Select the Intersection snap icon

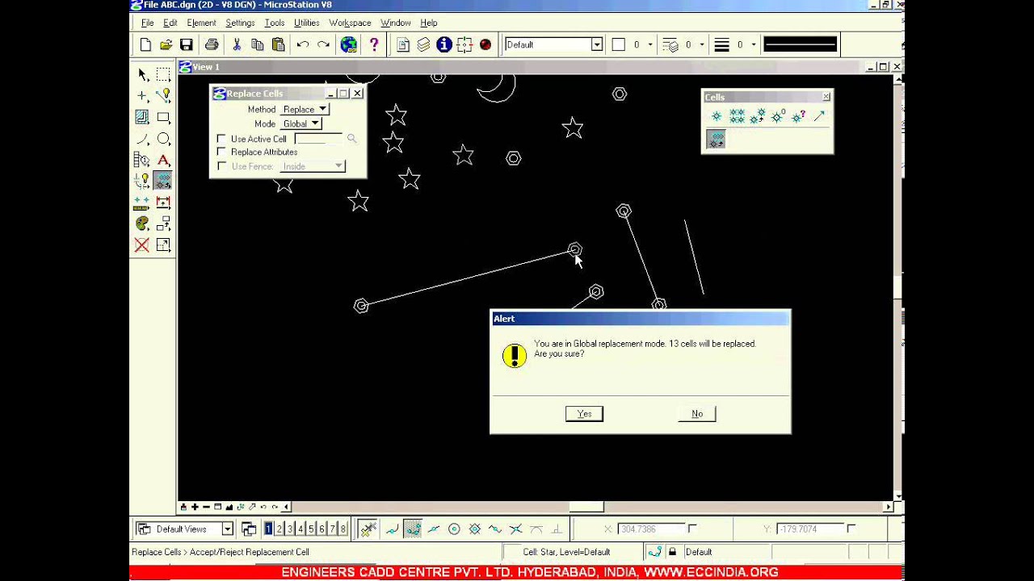[515, 529]
